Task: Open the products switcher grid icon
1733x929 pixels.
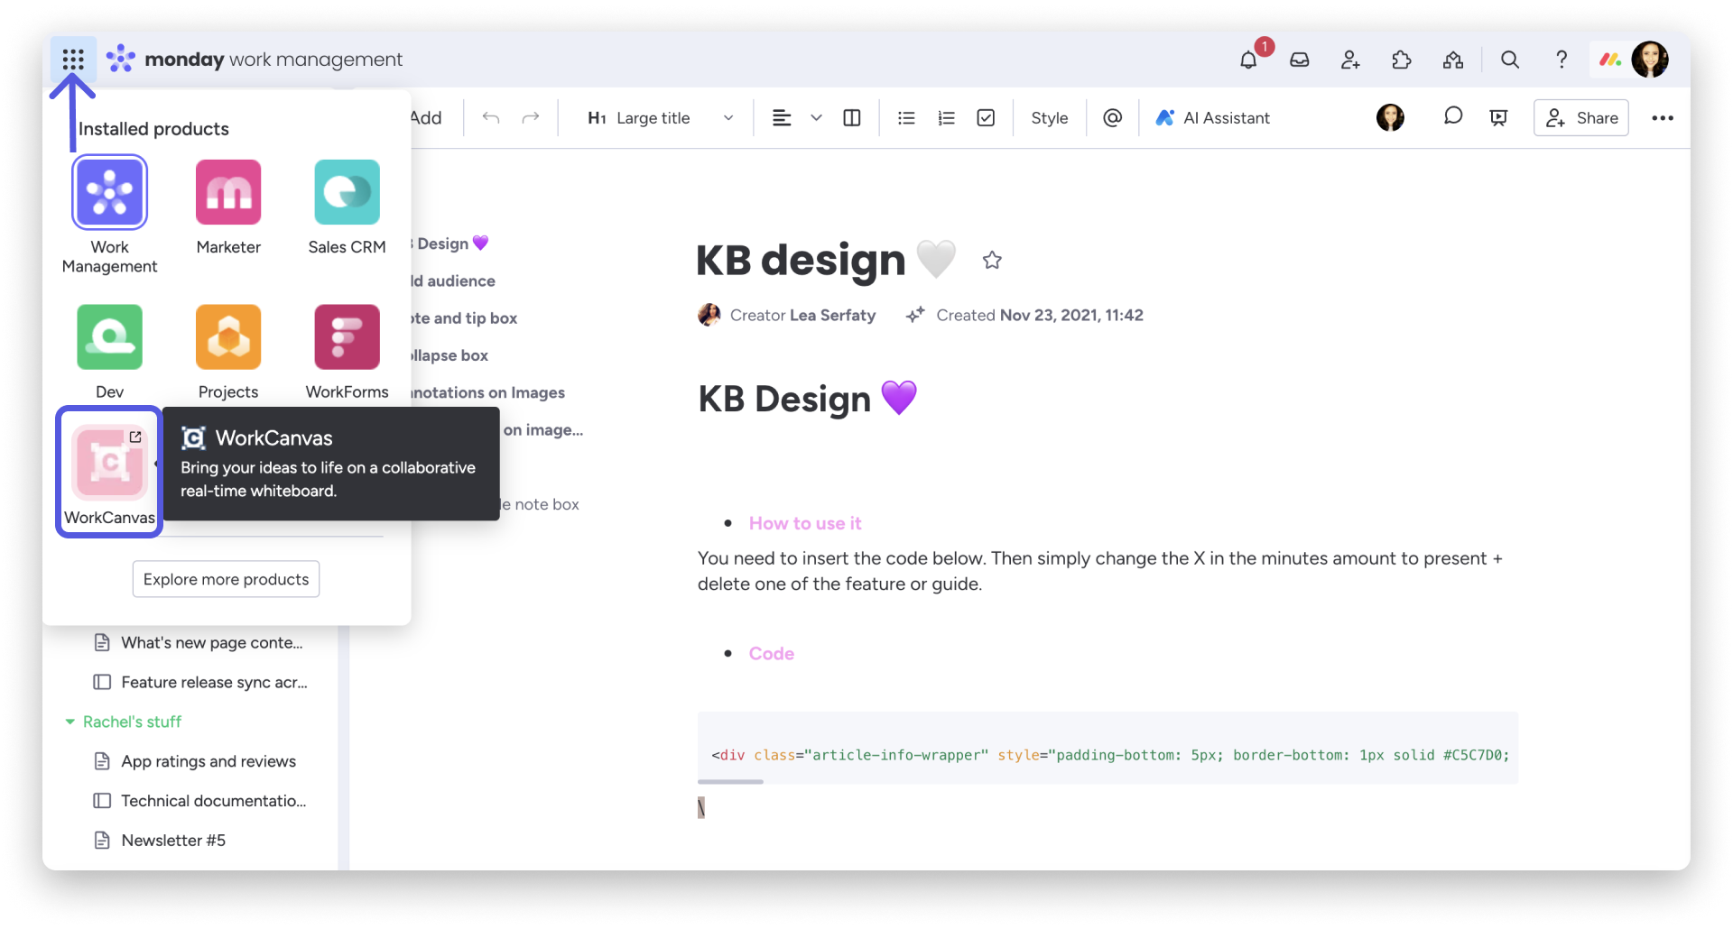Action: 73,60
